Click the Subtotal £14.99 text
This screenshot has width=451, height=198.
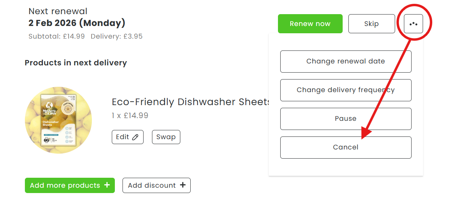pos(57,37)
